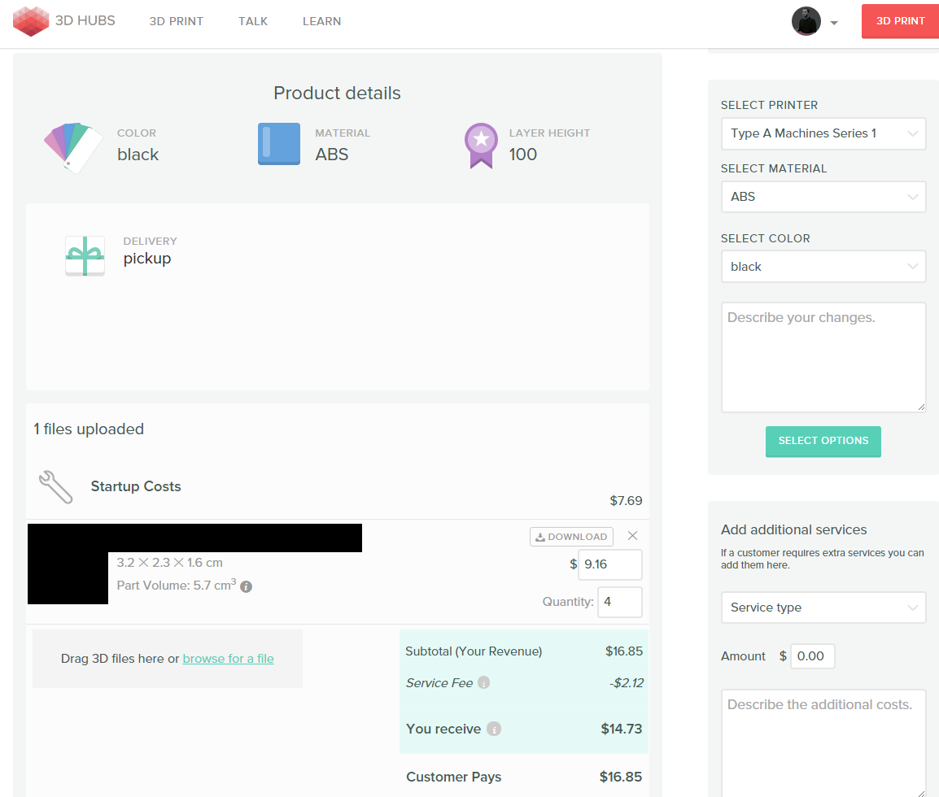Go to the TALK menu item
939x797 pixels.
click(x=253, y=21)
